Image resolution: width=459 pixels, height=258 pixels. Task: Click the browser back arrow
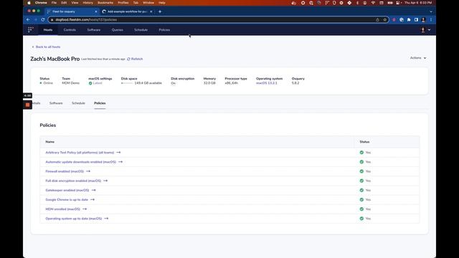(x=28, y=19)
